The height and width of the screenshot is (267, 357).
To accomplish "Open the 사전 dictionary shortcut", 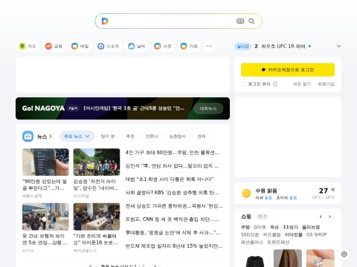I will click(163, 46).
